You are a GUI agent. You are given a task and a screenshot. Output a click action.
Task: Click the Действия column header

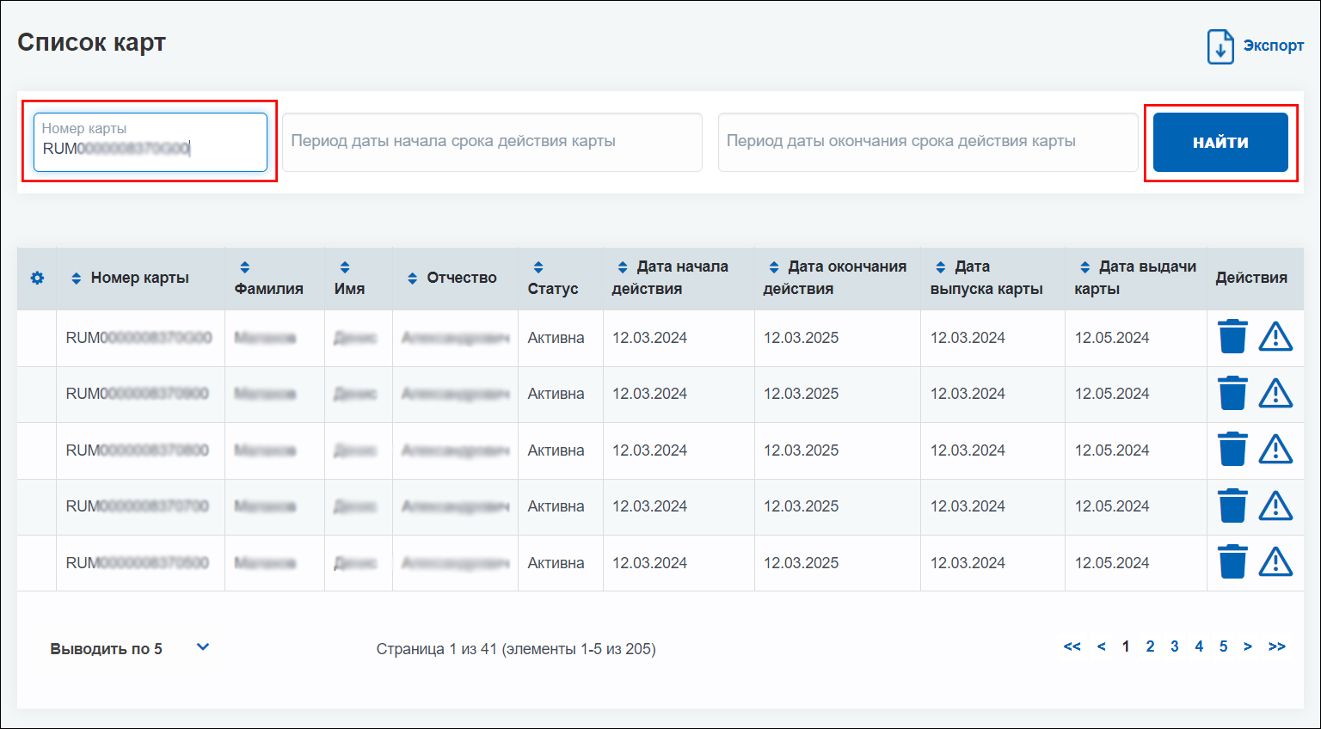(x=1251, y=278)
